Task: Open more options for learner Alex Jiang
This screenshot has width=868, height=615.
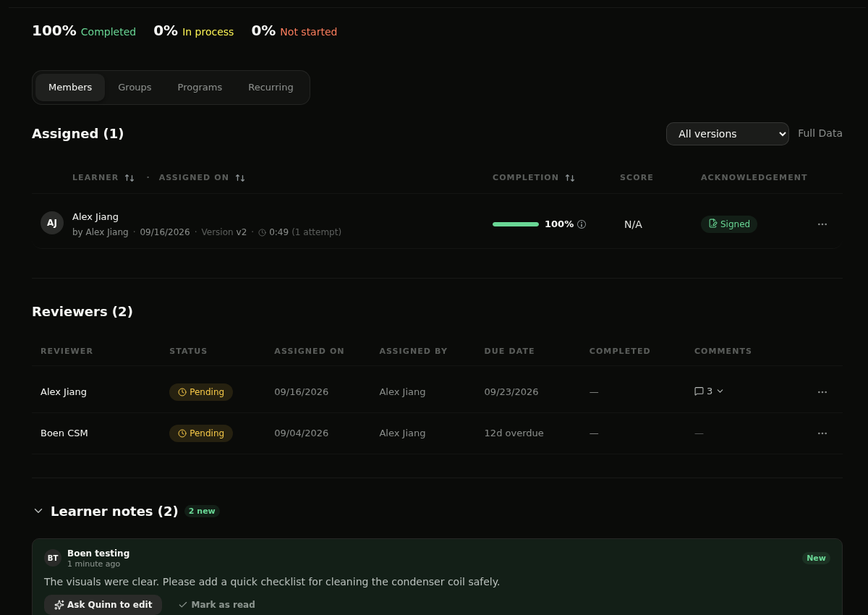Action: (822, 224)
